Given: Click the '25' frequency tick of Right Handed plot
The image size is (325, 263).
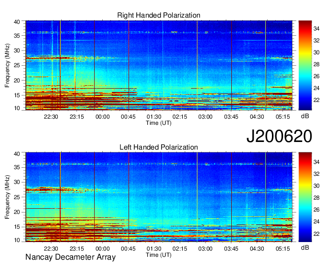Looking at the screenshot, I should coord(17,65).
